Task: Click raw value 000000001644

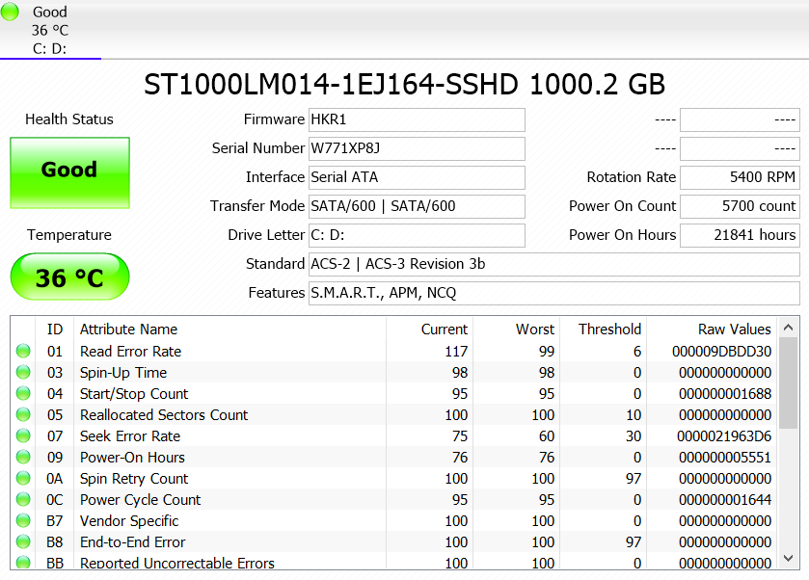Action: [x=725, y=500]
